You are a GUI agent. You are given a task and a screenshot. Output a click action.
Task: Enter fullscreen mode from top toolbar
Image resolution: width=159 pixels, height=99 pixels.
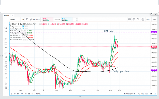coord(138,19)
